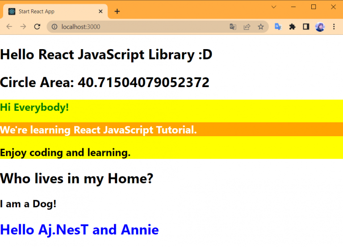Click the blue Hello Aj.NesT and Annie heading

click(x=79, y=230)
